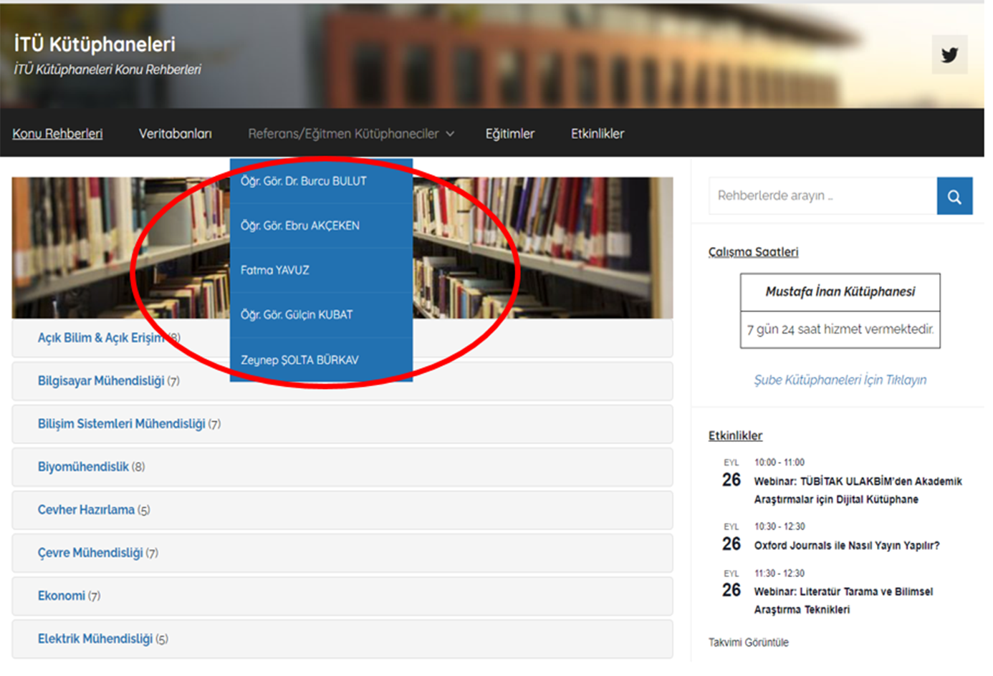
Task: Select Öğr. Gör. Ebru AKÇEKEN entry
Action: (299, 226)
